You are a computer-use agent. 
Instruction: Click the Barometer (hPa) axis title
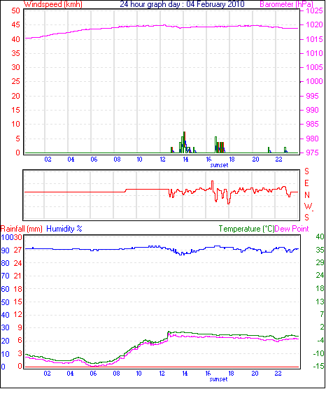[x=286, y=4]
